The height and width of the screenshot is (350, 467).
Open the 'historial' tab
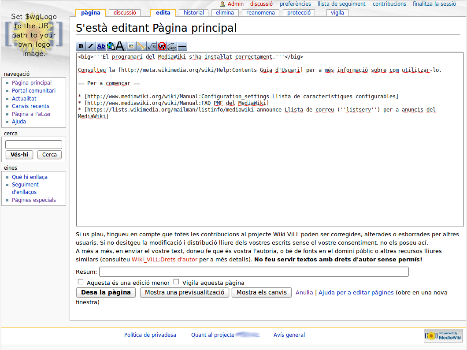(x=194, y=13)
